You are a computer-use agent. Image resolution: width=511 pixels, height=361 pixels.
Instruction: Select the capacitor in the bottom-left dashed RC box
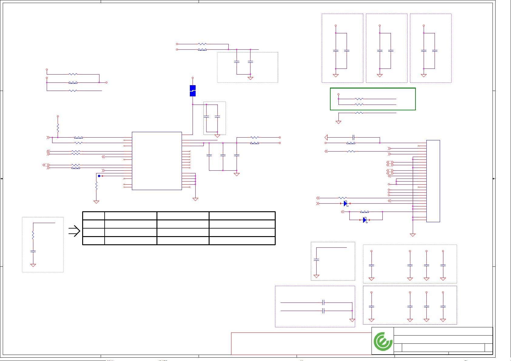33,251
